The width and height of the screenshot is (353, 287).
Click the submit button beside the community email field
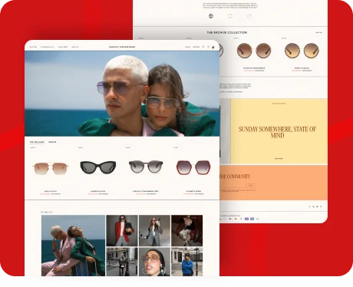tap(251, 186)
